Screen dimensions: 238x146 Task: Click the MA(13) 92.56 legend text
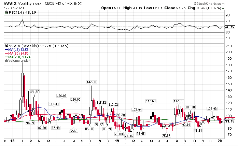pyautogui.click(x=18, y=49)
